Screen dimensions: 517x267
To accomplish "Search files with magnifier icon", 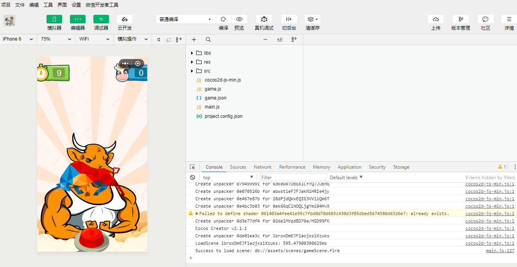I will coord(208,39).
